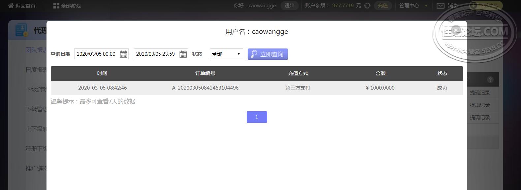The height and width of the screenshot is (190, 521).
Task: Click the 退出 logout button
Action: point(290,6)
